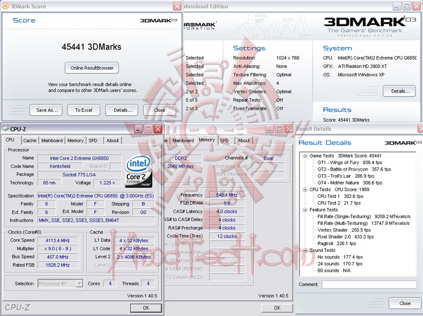Select GT1 - Wings of Fury result row
This screenshot has width=423, height=316.
tap(350, 162)
